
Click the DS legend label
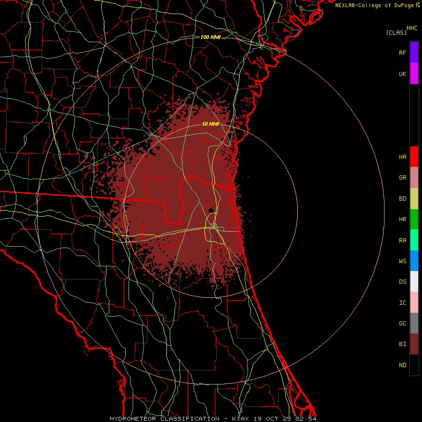click(402, 282)
